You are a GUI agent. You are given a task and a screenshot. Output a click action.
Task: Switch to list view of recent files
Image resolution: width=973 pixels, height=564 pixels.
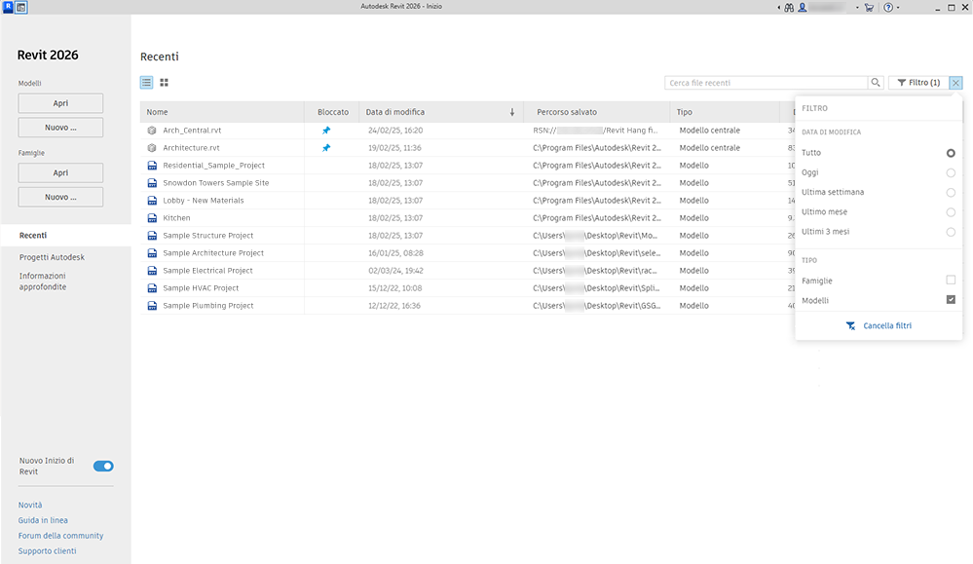coord(146,83)
